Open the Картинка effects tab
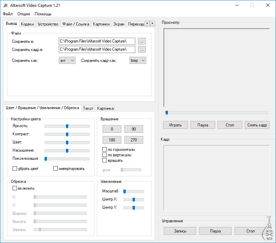Screen dimensions: 276x243 tap(105, 108)
